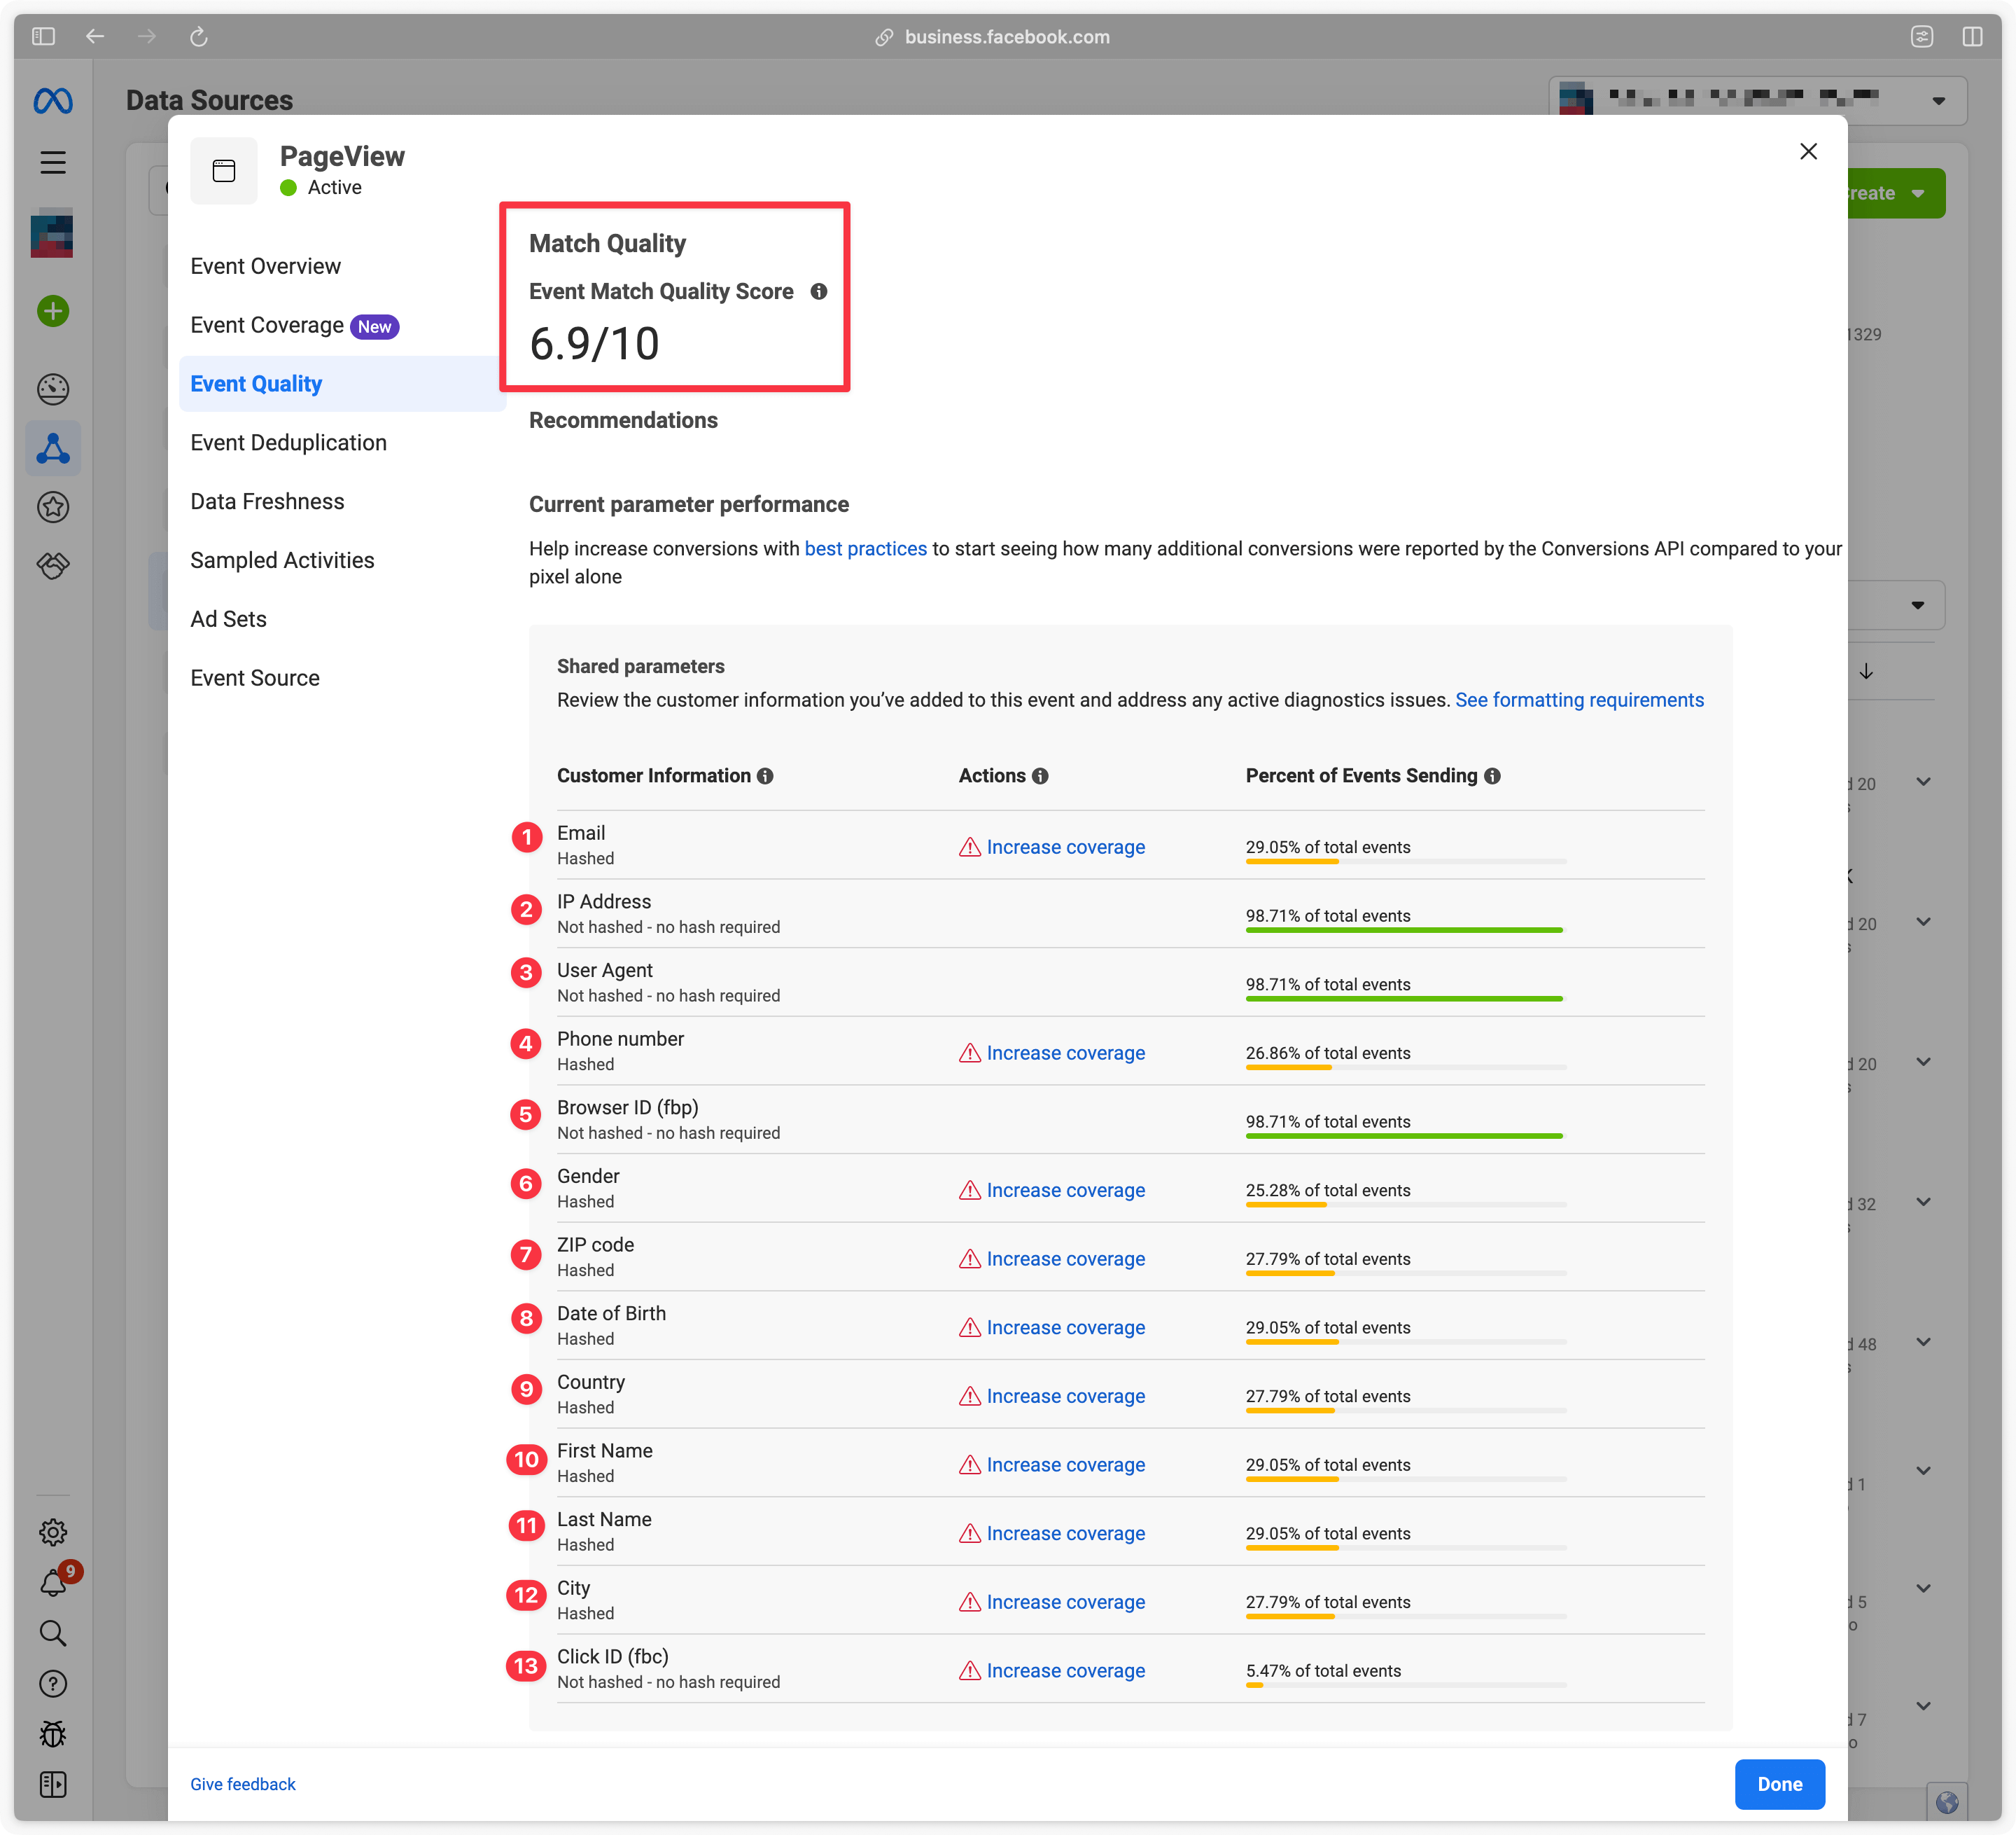Viewport: 2016px width, 1835px height.
Task: Click Increase coverage for City
Action: (1065, 1603)
